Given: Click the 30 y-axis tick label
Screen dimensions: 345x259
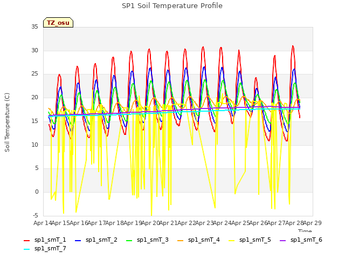Looking at the screenshot, I should 34,50.
